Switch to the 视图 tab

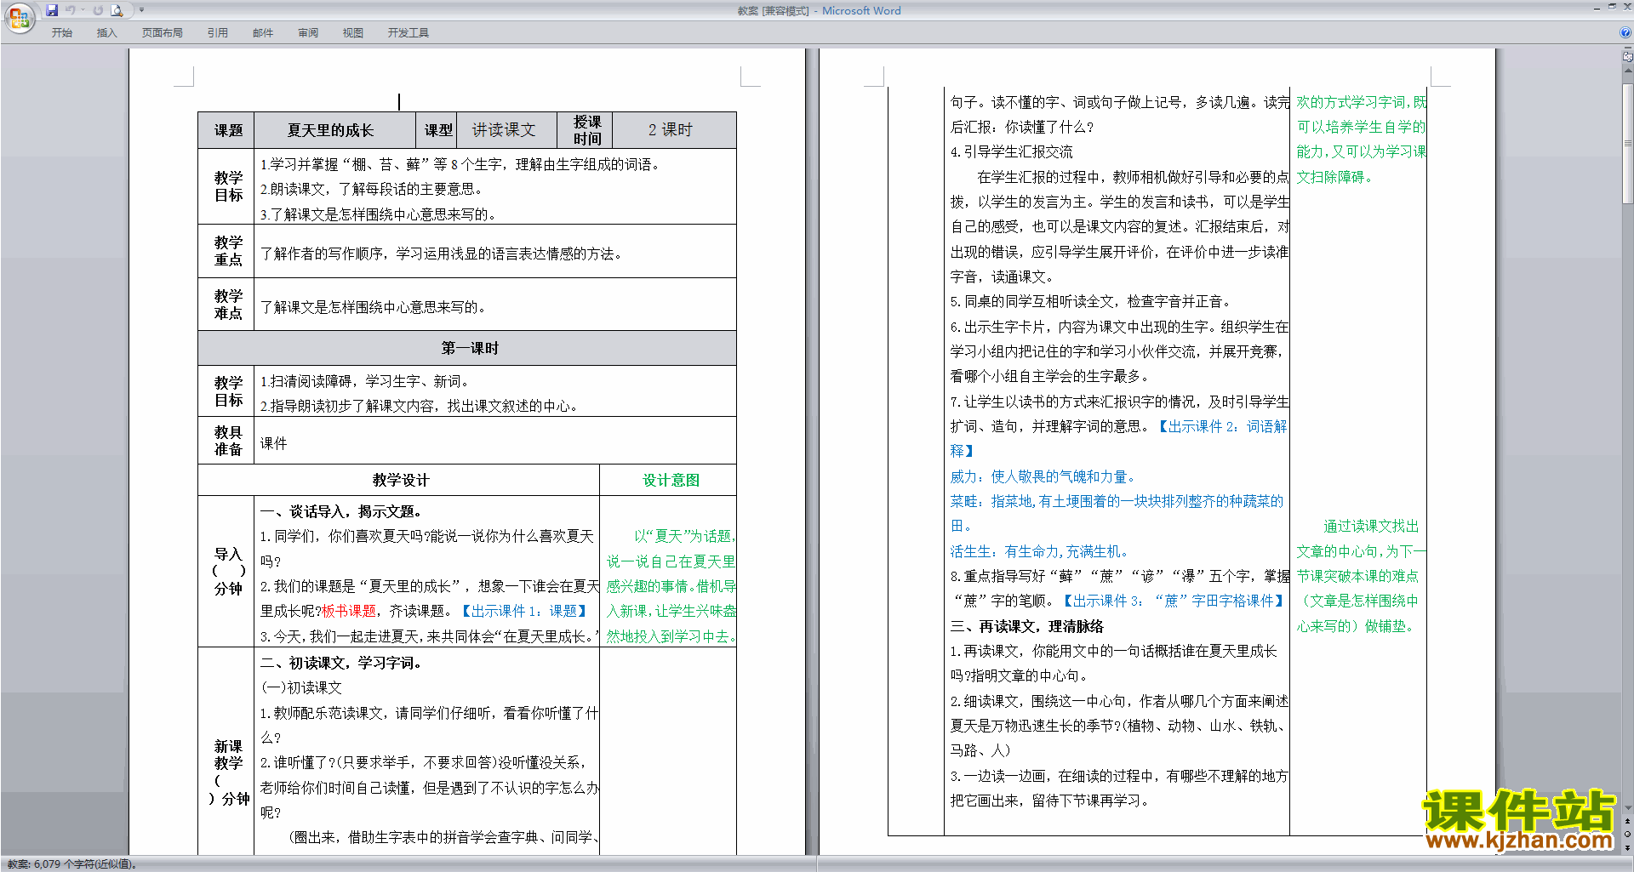point(352,32)
